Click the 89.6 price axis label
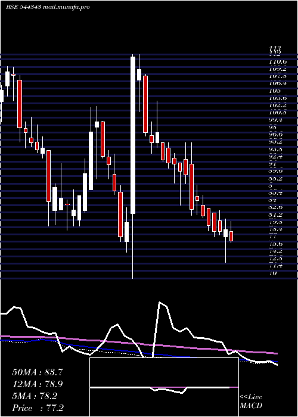 click(x=277, y=172)
